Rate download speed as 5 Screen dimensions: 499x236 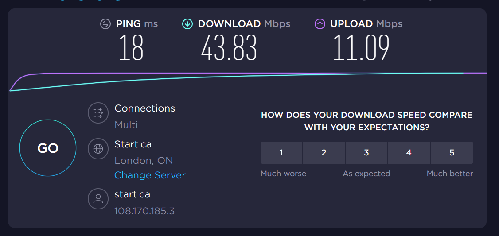click(x=452, y=153)
